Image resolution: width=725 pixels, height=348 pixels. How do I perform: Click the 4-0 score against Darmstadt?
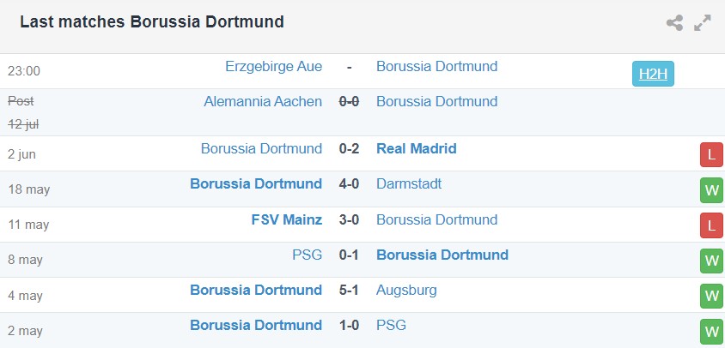point(349,183)
